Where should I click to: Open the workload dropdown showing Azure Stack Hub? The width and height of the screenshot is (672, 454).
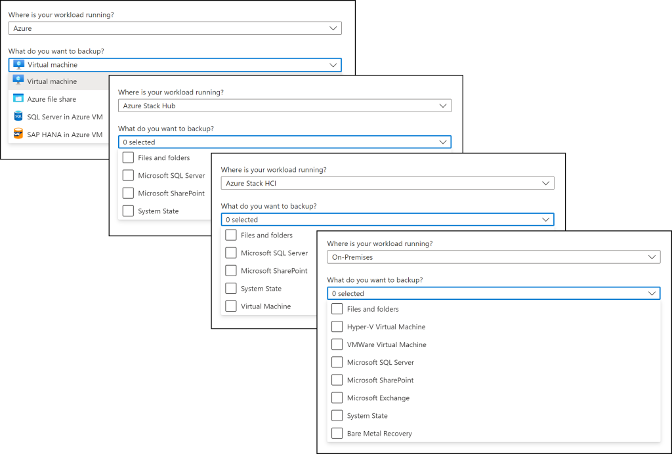click(x=285, y=106)
